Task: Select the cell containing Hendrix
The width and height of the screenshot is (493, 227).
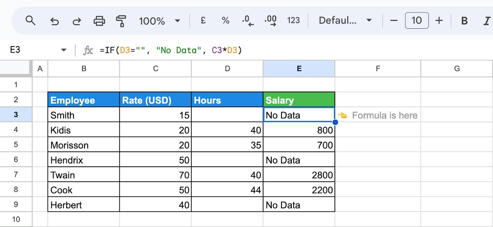Action: 84,160
